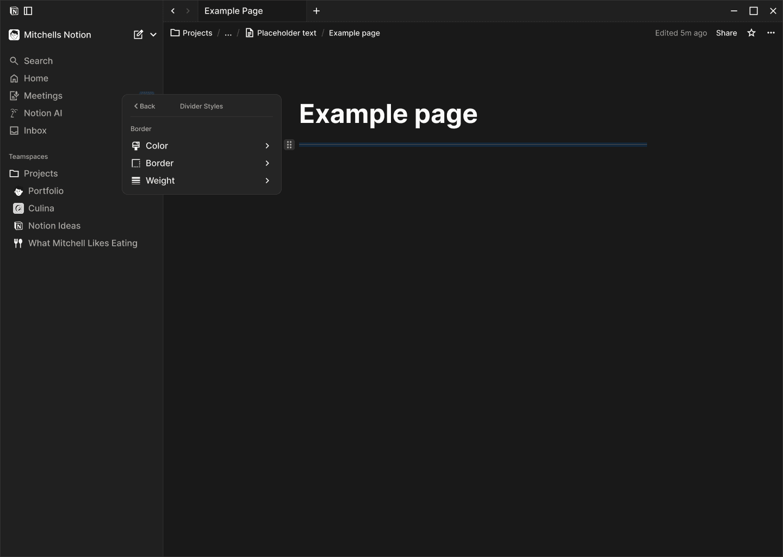Open Home from the sidebar icon
Image resolution: width=783 pixels, height=557 pixels.
pyautogui.click(x=14, y=78)
